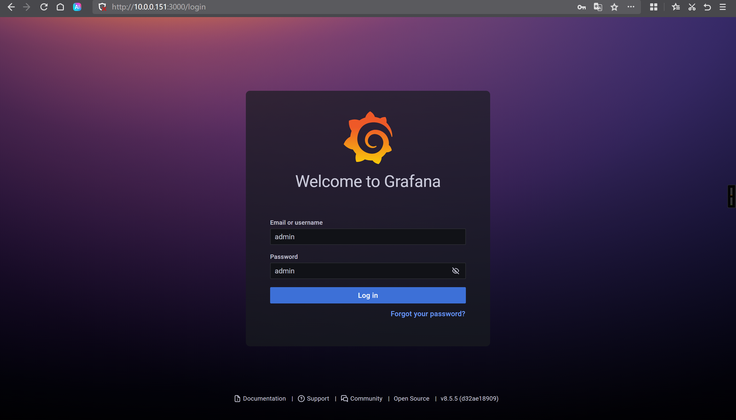Click the browser back arrow
Screen dimensions: 736x420
click(x=11, y=7)
